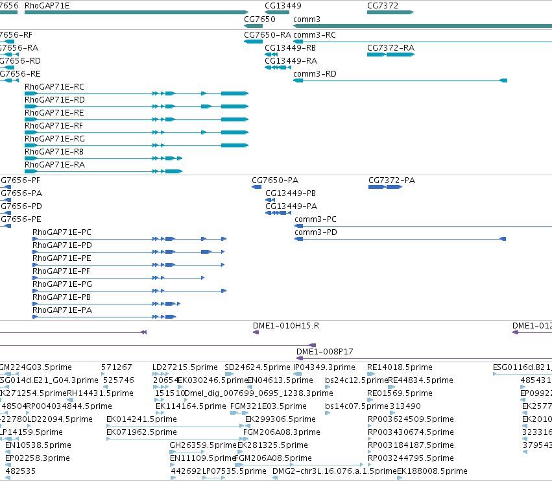Open the RhoGAP71E-RE transcript label
552x481 pixels.
[54, 113]
